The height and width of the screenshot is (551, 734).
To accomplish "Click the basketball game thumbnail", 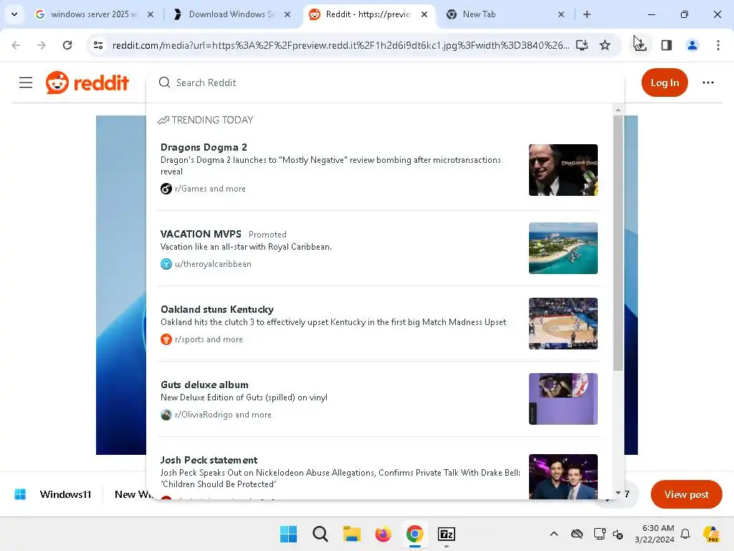I will point(563,324).
